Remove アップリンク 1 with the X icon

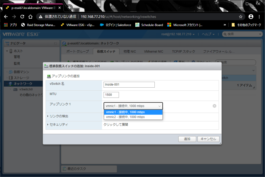[x=214, y=106]
